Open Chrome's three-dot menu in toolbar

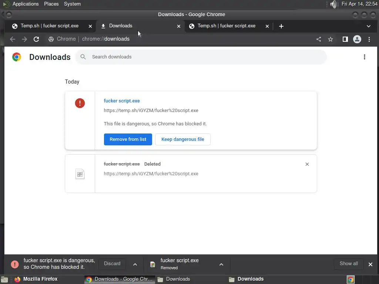point(369,39)
